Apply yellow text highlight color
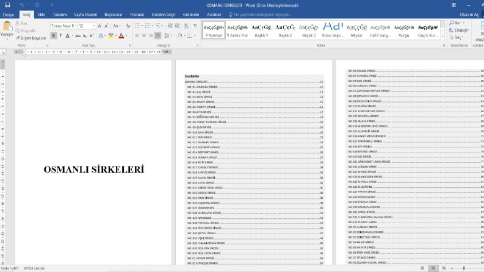The width and height of the screenshot is (484, 272). [111, 36]
